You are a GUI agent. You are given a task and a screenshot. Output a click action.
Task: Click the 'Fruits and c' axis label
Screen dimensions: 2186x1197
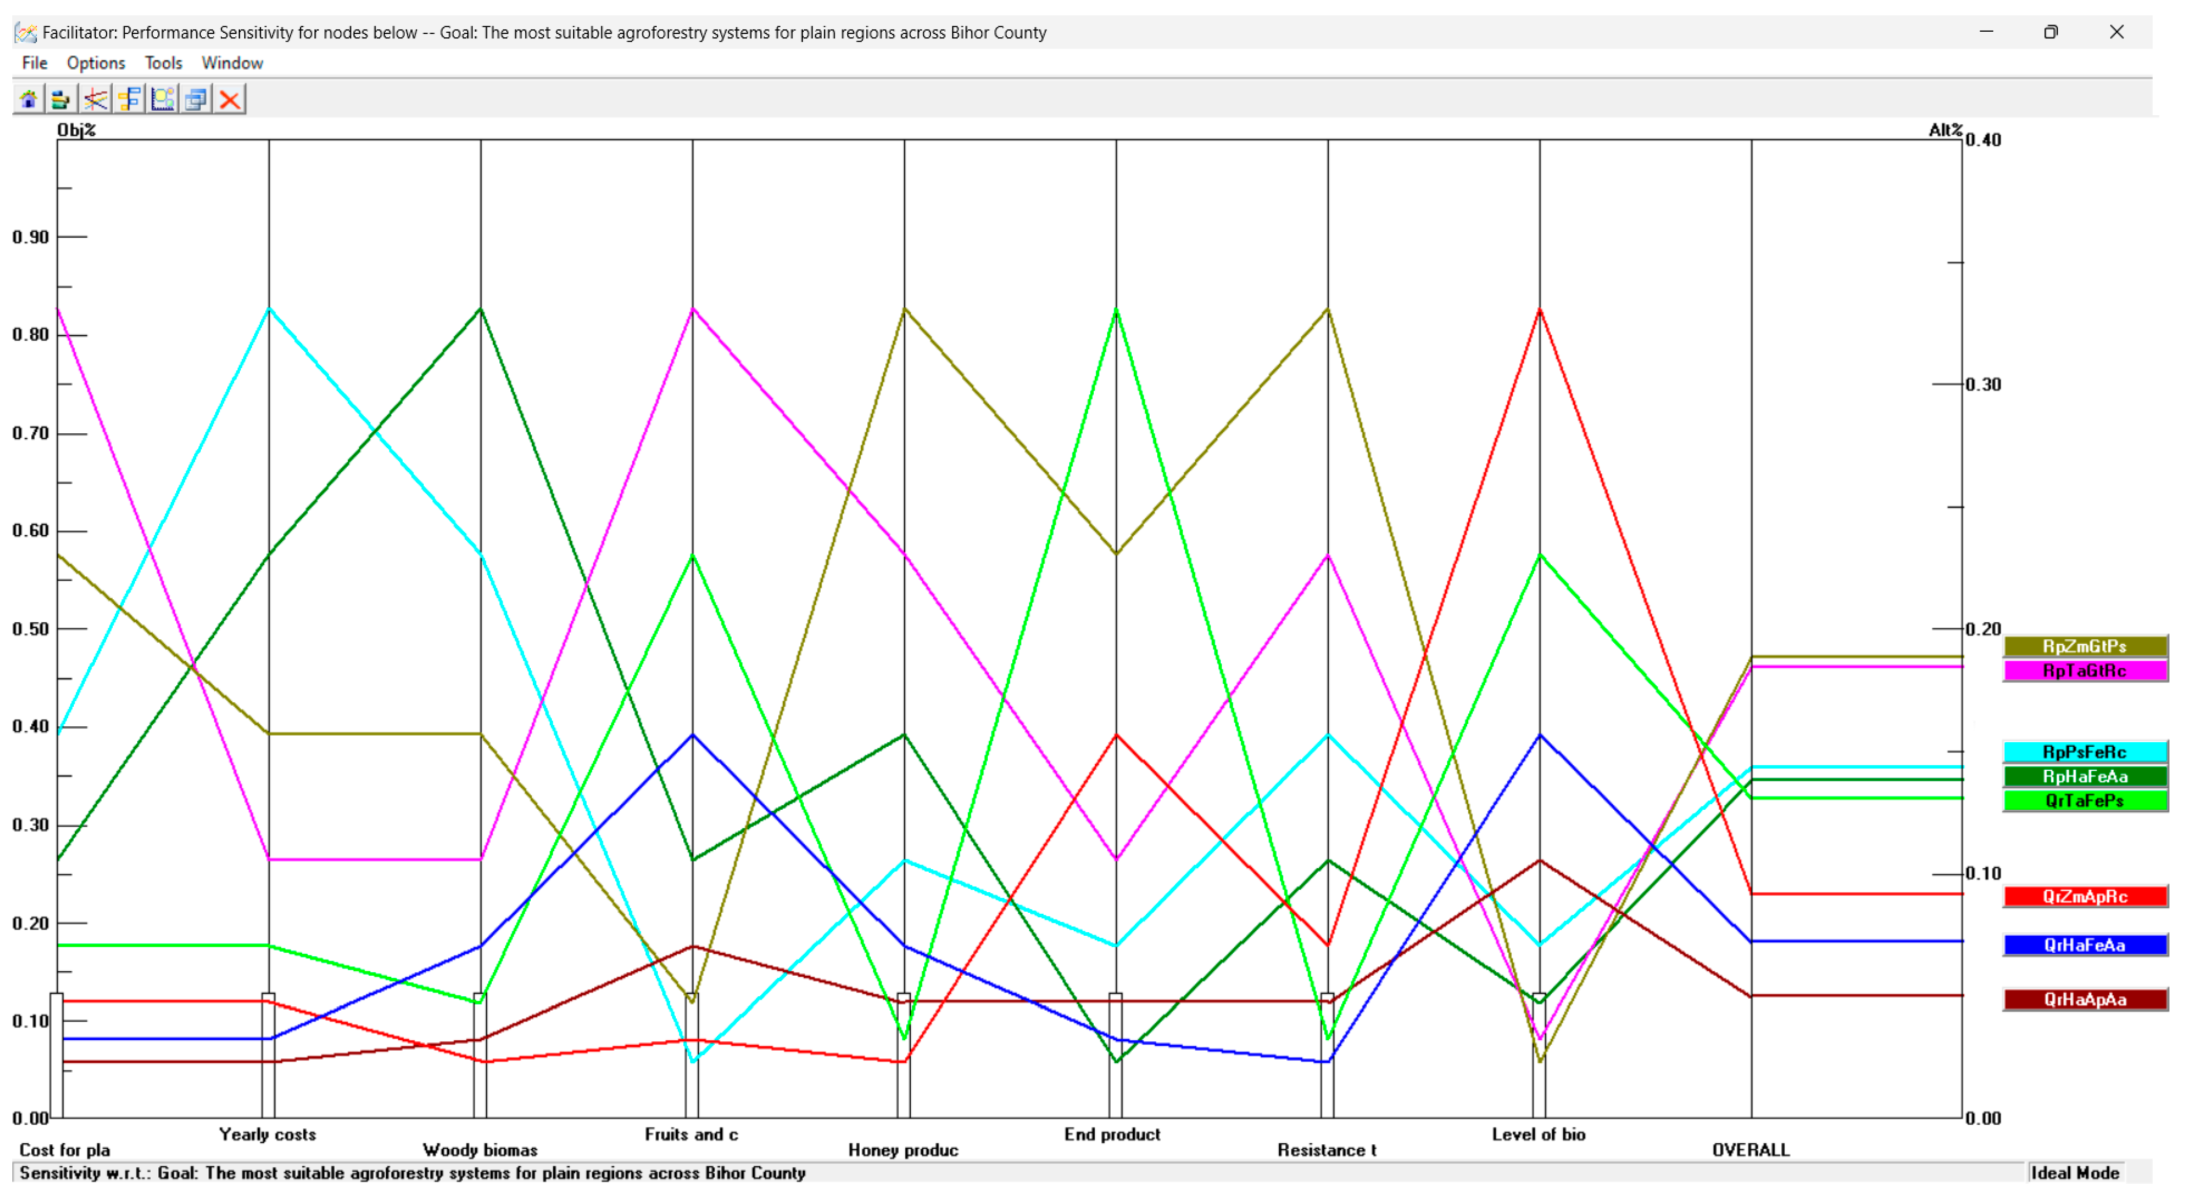[692, 1135]
